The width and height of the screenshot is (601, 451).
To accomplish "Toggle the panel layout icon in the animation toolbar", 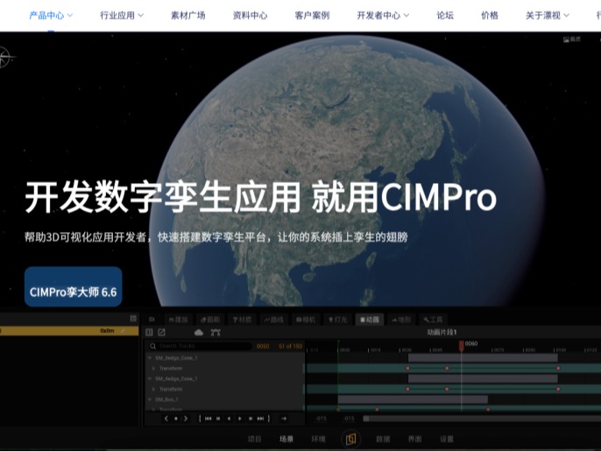I will click(x=149, y=332).
